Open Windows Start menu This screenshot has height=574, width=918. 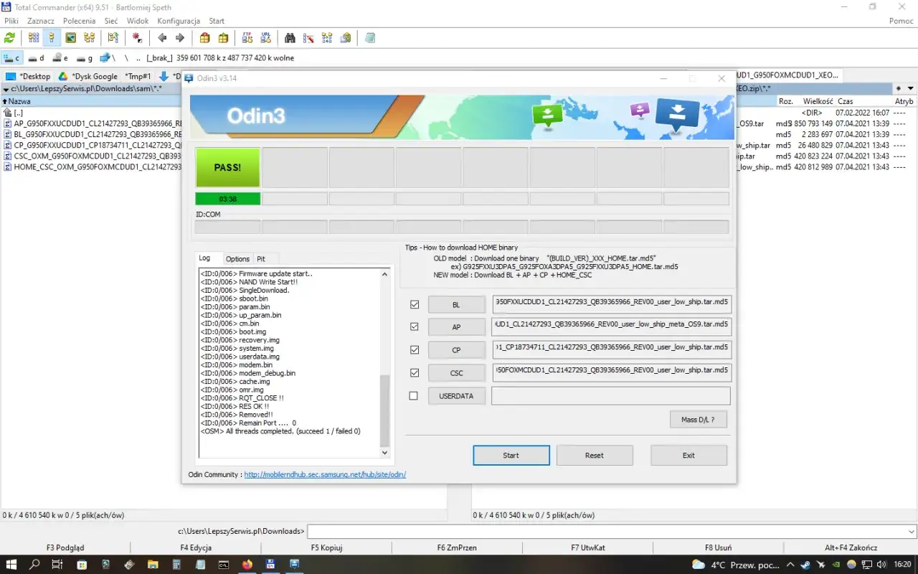click(11, 565)
